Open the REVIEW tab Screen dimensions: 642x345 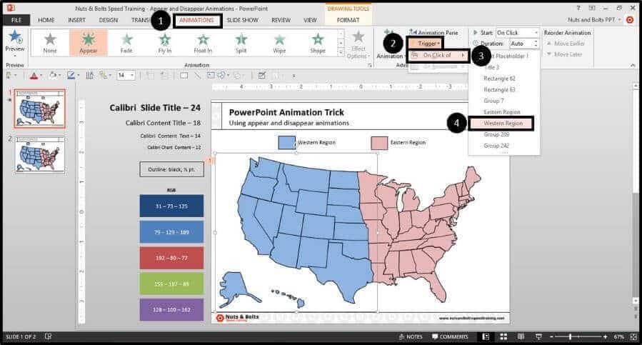coord(281,20)
